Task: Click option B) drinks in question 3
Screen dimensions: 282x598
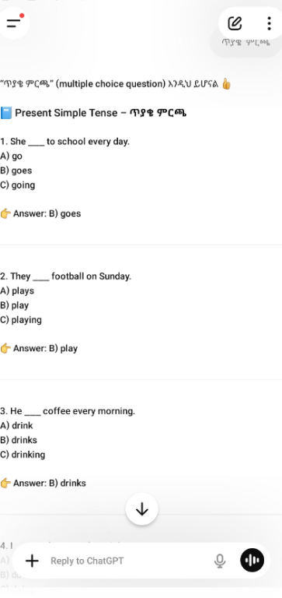Action: pyautogui.click(x=19, y=440)
